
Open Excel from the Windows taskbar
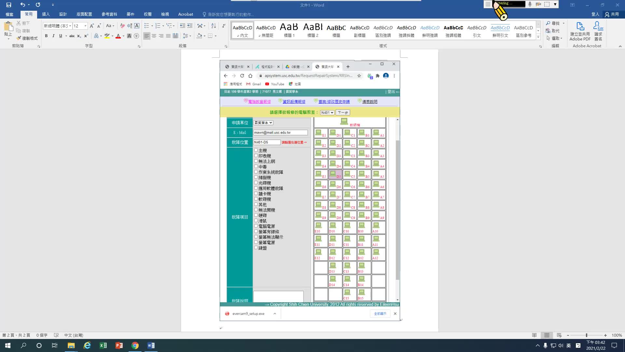pyautogui.click(x=103, y=345)
